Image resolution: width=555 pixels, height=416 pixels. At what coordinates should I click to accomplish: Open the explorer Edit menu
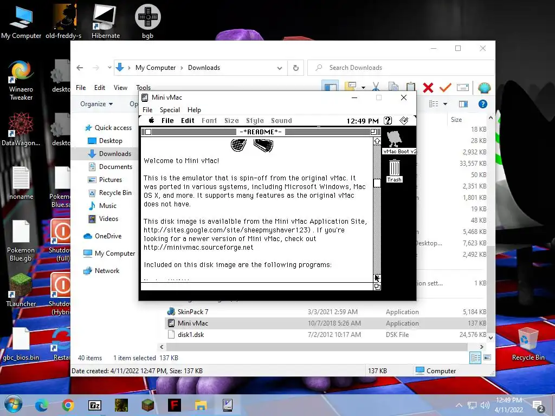(x=100, y=87)
